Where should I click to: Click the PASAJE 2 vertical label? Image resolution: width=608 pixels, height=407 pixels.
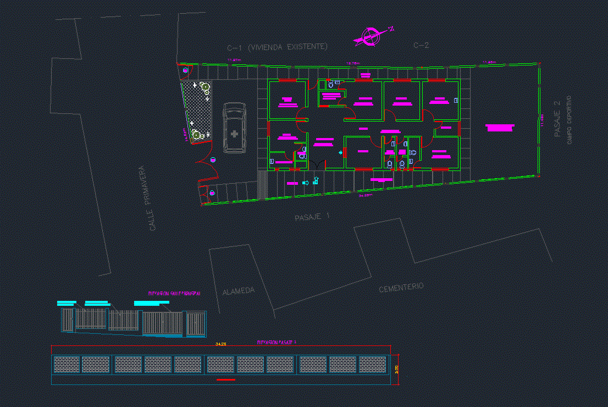click(x=557, y=119)
